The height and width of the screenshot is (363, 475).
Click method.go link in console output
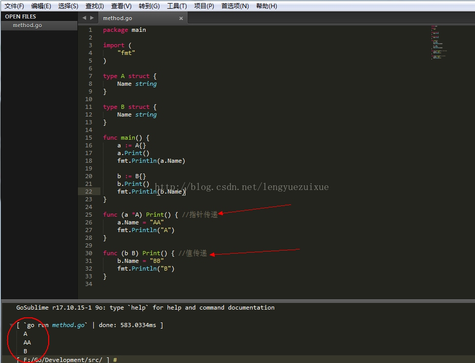coord(68,325)
